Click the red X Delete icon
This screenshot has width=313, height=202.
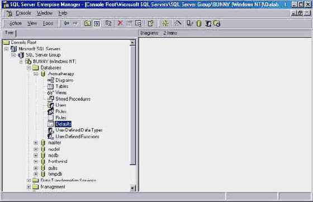click(120, 23)
